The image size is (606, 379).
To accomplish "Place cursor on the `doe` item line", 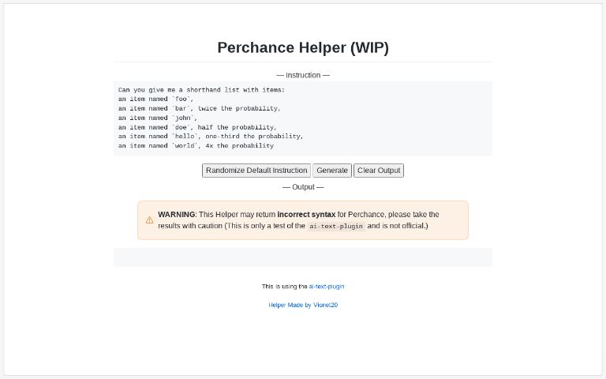I will (197, 127).
